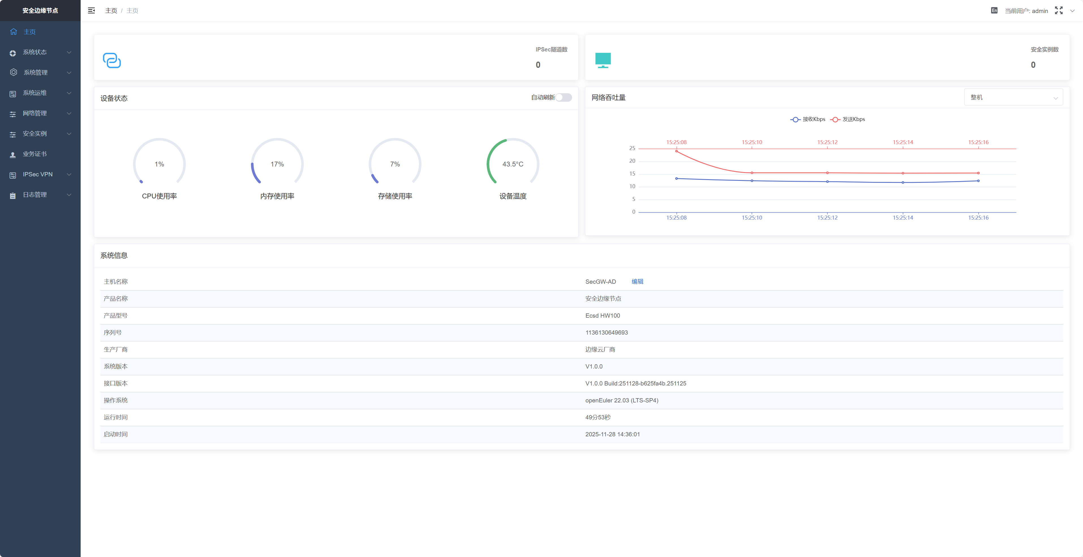This screenshot has height=557, width=1083.
Task: Toggle 发送Kbps series in chart legend
Action: pos(848,119)
